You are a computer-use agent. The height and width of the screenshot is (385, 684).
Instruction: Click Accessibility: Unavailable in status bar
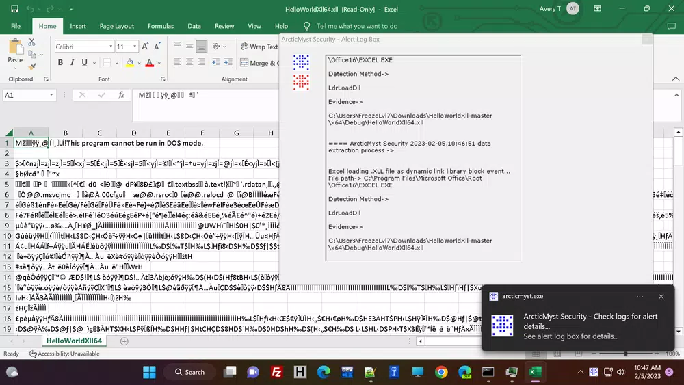(64, 354)
